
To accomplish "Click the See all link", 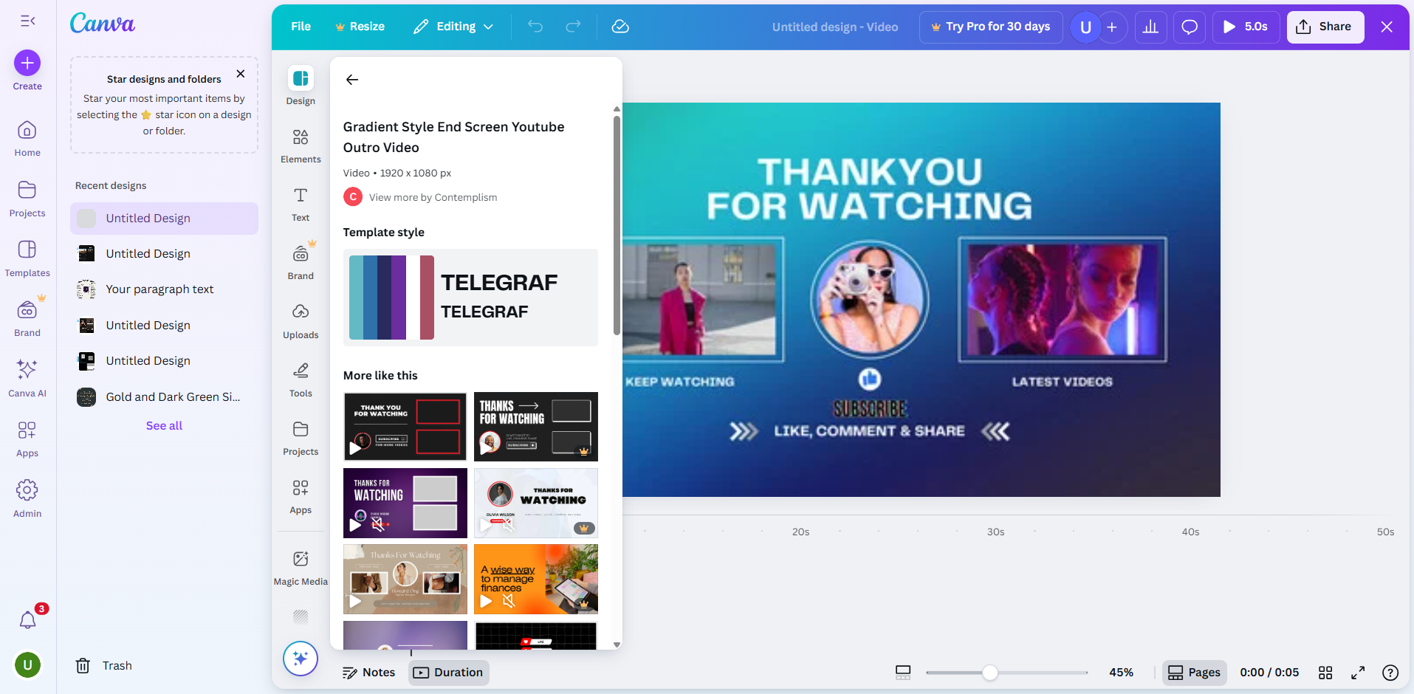I will (163, 425).
